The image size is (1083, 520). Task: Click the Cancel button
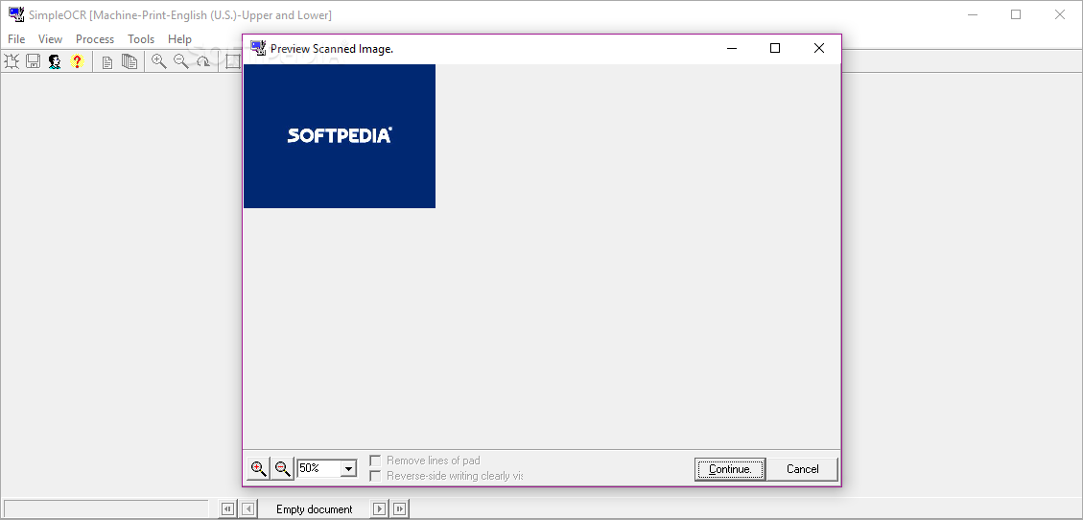click(x=803, y=469)
